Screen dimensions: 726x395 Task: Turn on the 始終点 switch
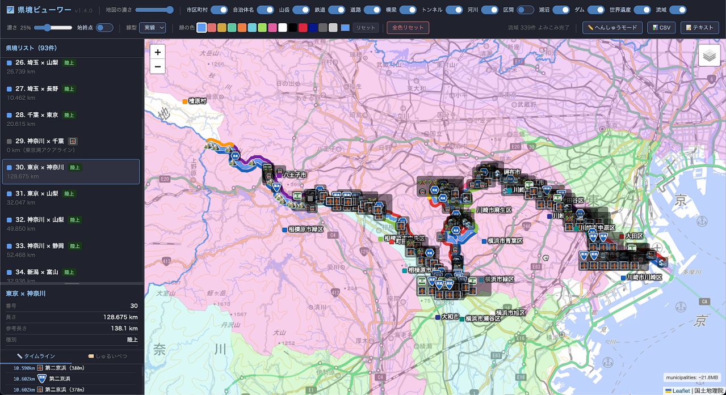(104, 27)
